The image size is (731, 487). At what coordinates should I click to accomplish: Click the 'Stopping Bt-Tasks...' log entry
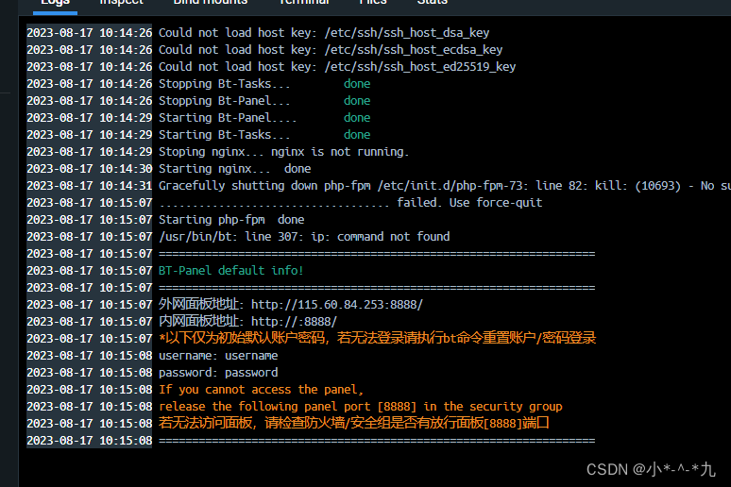click(224, 84)
